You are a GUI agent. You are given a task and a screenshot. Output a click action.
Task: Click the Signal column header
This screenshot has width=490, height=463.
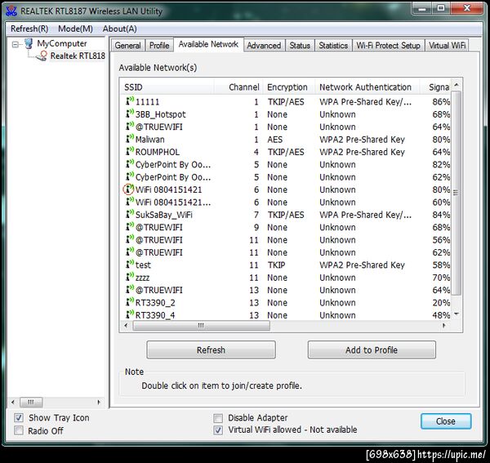pos(435,87)
